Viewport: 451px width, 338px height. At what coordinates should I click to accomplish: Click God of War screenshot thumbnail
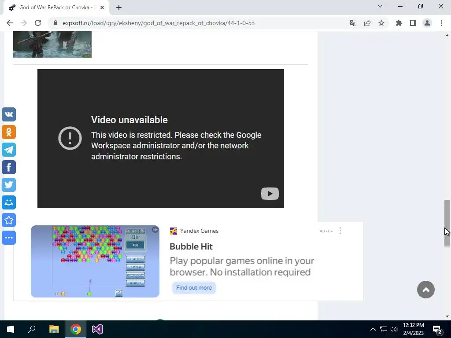point(52,44)
